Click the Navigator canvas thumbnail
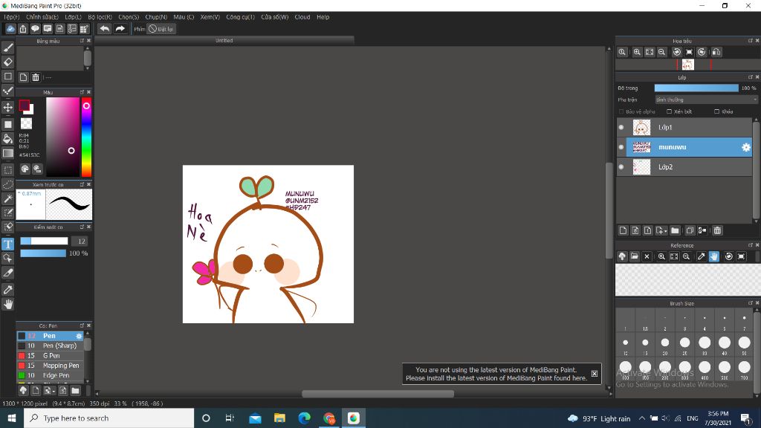This screenshot has height=428, width=761. 687,65
